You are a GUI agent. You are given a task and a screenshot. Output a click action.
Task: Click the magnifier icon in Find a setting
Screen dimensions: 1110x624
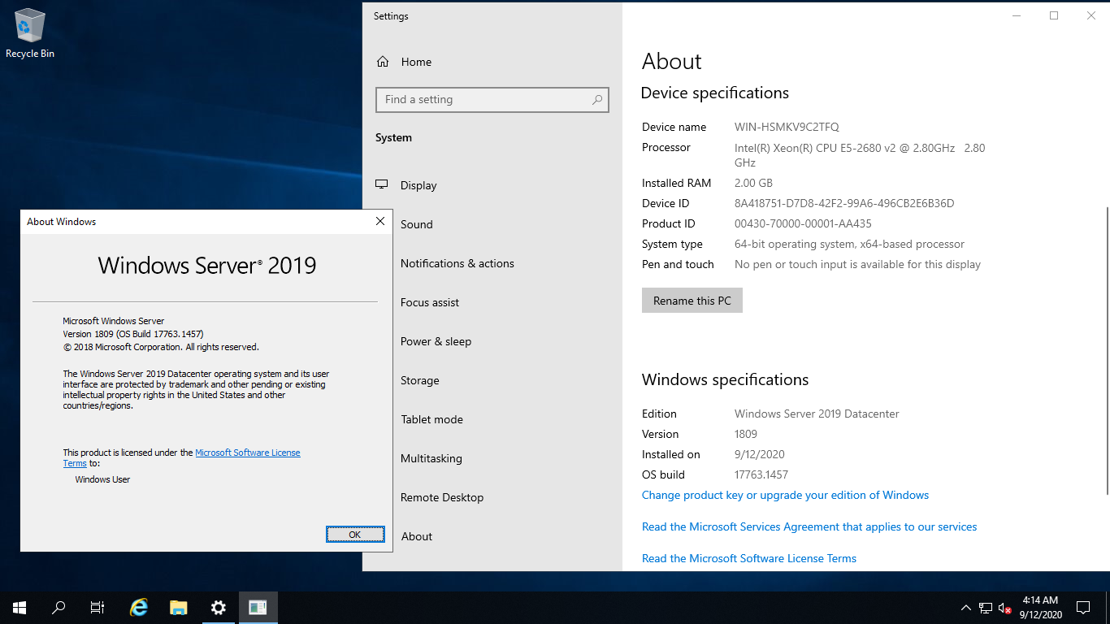click(597, 100)
